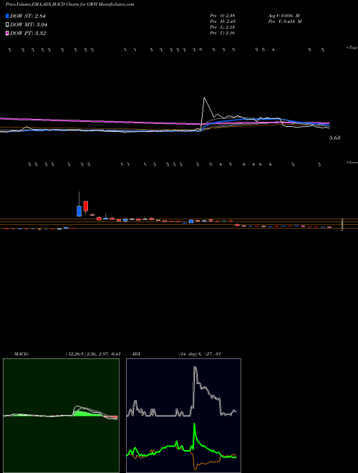
Task: Click the tall red candlestick
Action: [86, 206]
